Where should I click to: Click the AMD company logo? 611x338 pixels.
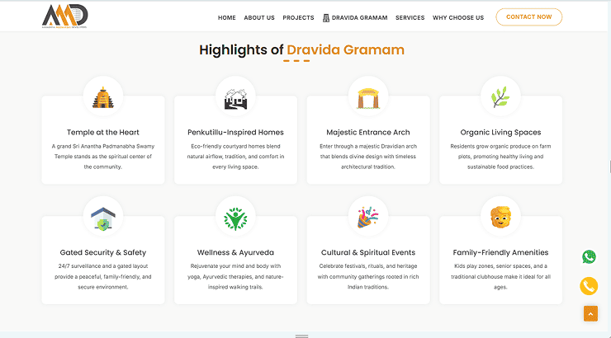coord(65,16)
